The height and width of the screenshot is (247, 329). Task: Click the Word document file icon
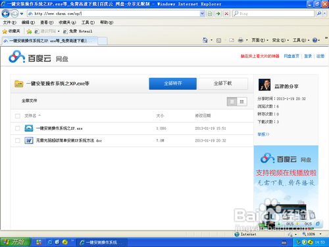coord(29,140)
